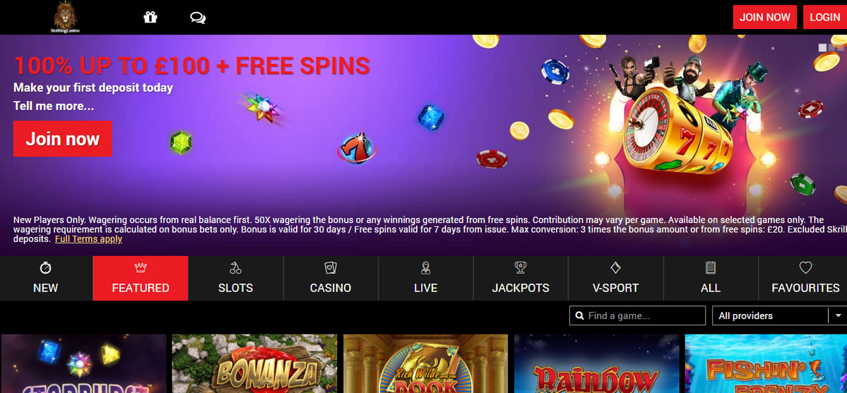Click the LOGIN button
This screenshot has width=847, height=393.
click(x=825, y=17)
